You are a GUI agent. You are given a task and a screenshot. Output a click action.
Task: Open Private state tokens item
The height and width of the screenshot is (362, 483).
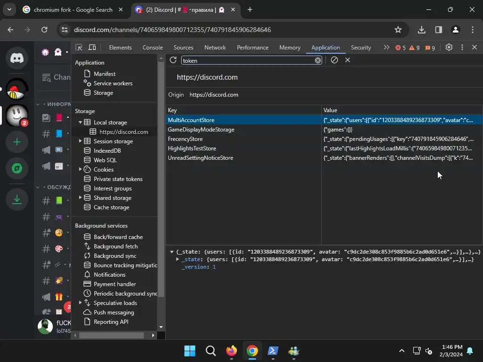click(118, 179)
